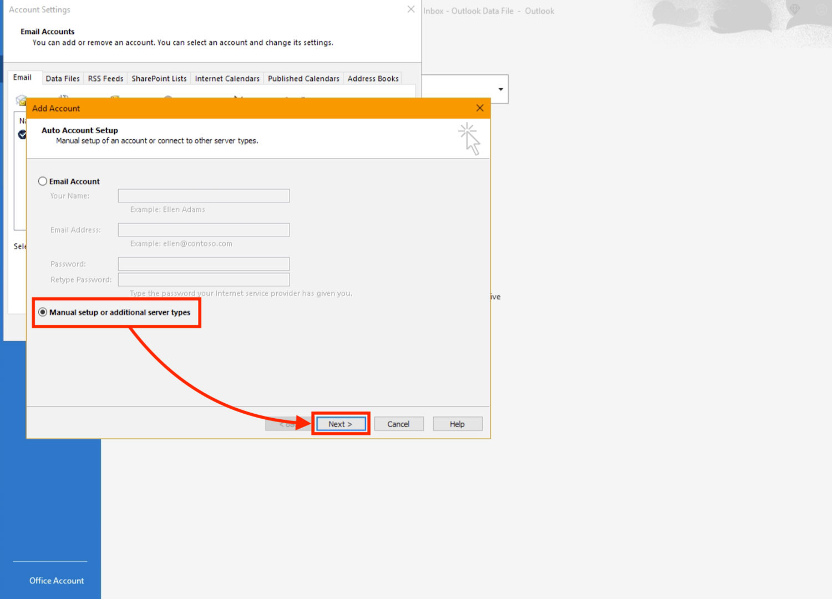Click the diamond icon in Outlook title bar

point(795,9)
